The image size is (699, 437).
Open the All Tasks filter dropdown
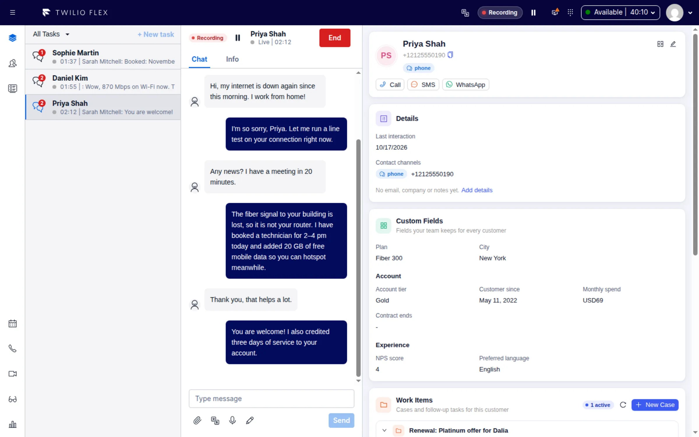click(51, 34)
